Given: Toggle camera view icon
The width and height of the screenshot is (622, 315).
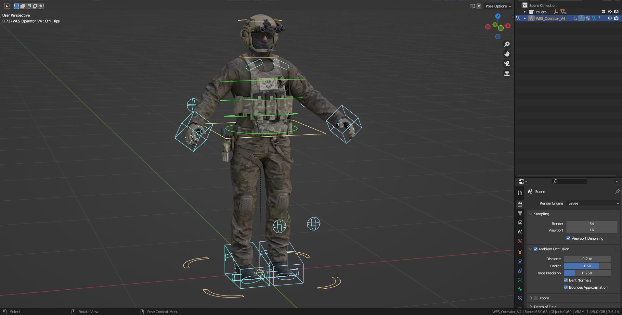Looking at the screenshot, I should pos(507,64).
